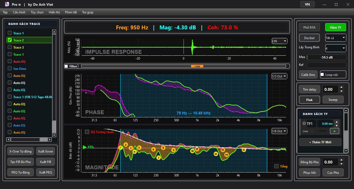Open the Phím tắt menu
Viewport: 354px width, 189px height.
71,12
